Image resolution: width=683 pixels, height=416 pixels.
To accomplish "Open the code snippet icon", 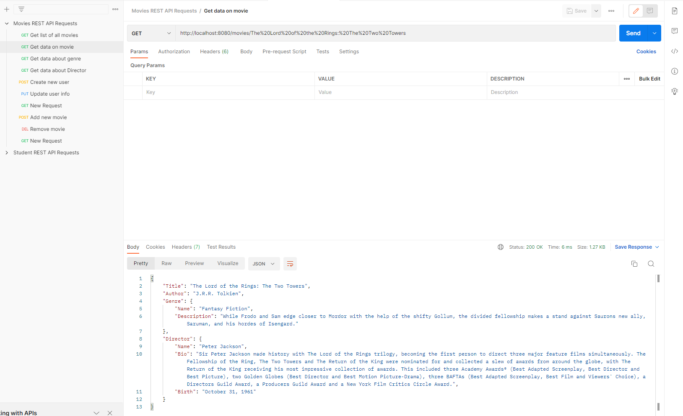I will (675, 51).
